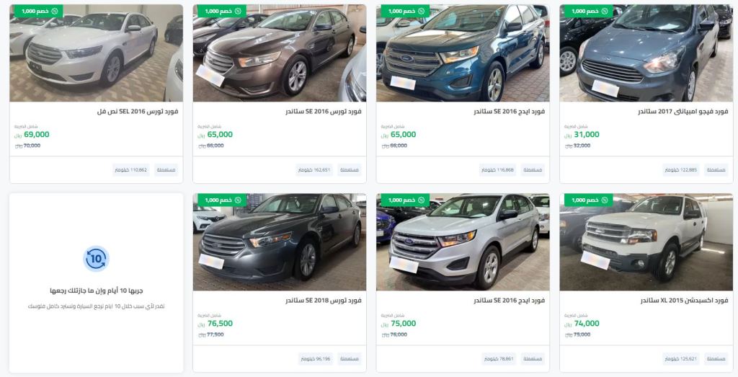The height and width of the screenshot is (377, 738).
Task: Click the 122,885 kilometer tag
Action: tap(681, 170)
